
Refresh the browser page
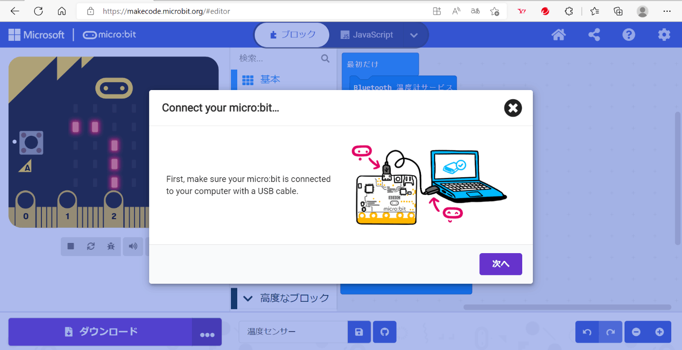tap(38, 11)
